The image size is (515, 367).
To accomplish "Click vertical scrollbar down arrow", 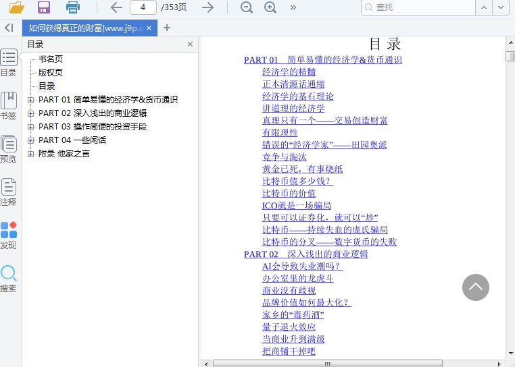I will tap(510, 354).
